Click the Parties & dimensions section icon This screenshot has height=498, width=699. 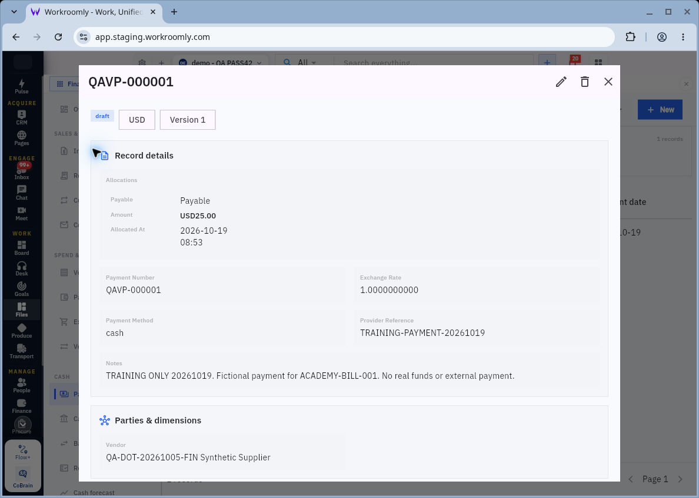coord(105,420)
